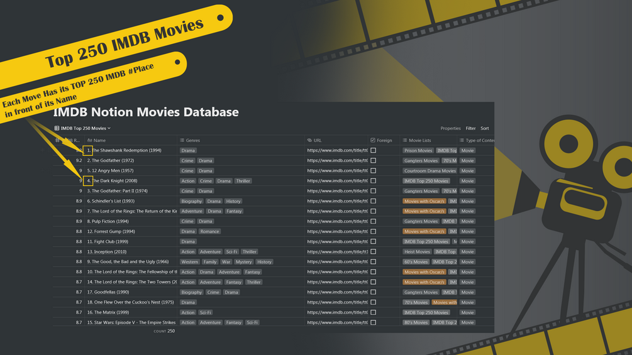Screen dimensions: 632x355
Task: Open '18. One Flew Over the Cuckoo's Nest (1975)'
Action: pyautogui.click(x=131, y=302)
